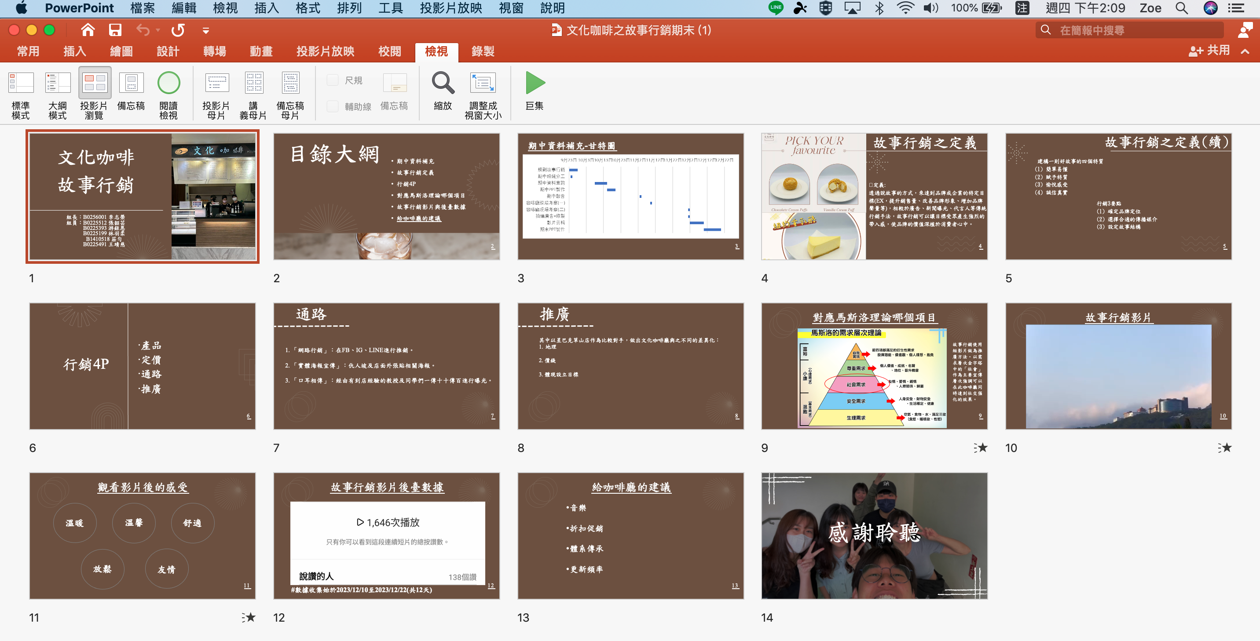Viewport: 1260px width, 641px height.
Task: Open the Insert (插入) ribbon tab
Action: tap(74, 51)
